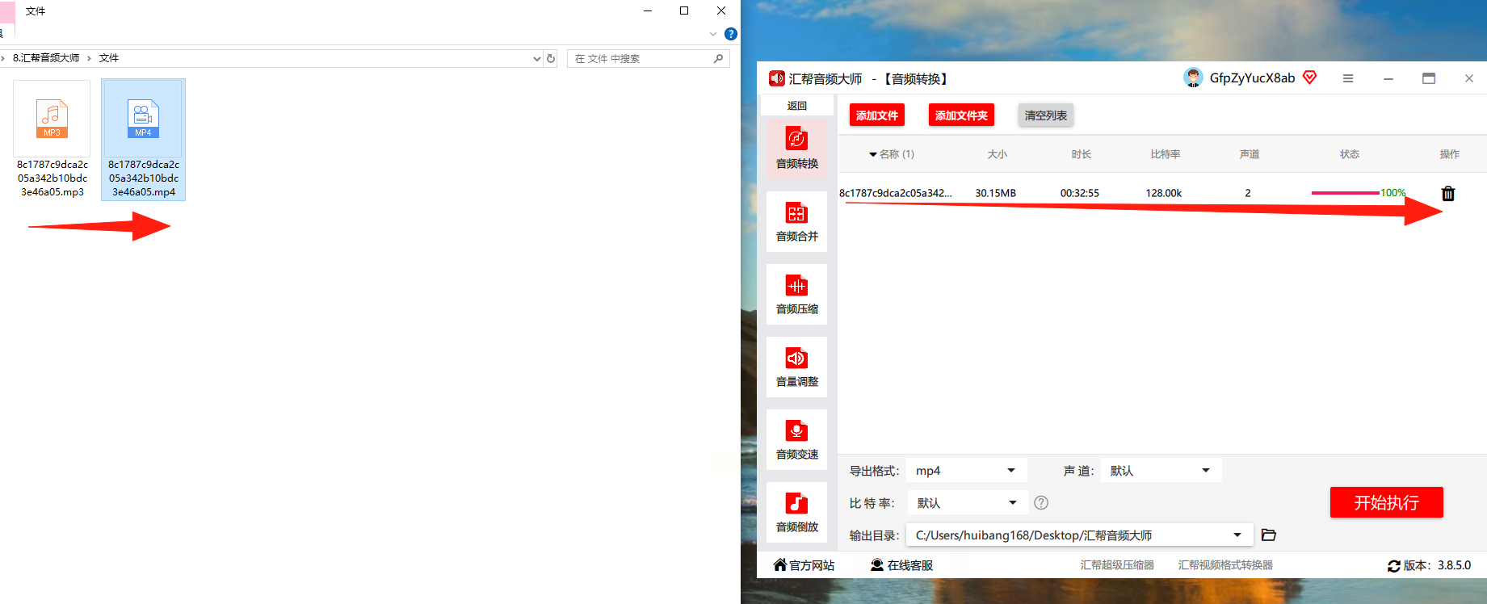Click the bitrate help question mark icon
Image resolution: width=1487 pixels, height=604 pixels.
(x=1041, y=502)
